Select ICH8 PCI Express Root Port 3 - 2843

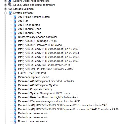tap(48, 57)
